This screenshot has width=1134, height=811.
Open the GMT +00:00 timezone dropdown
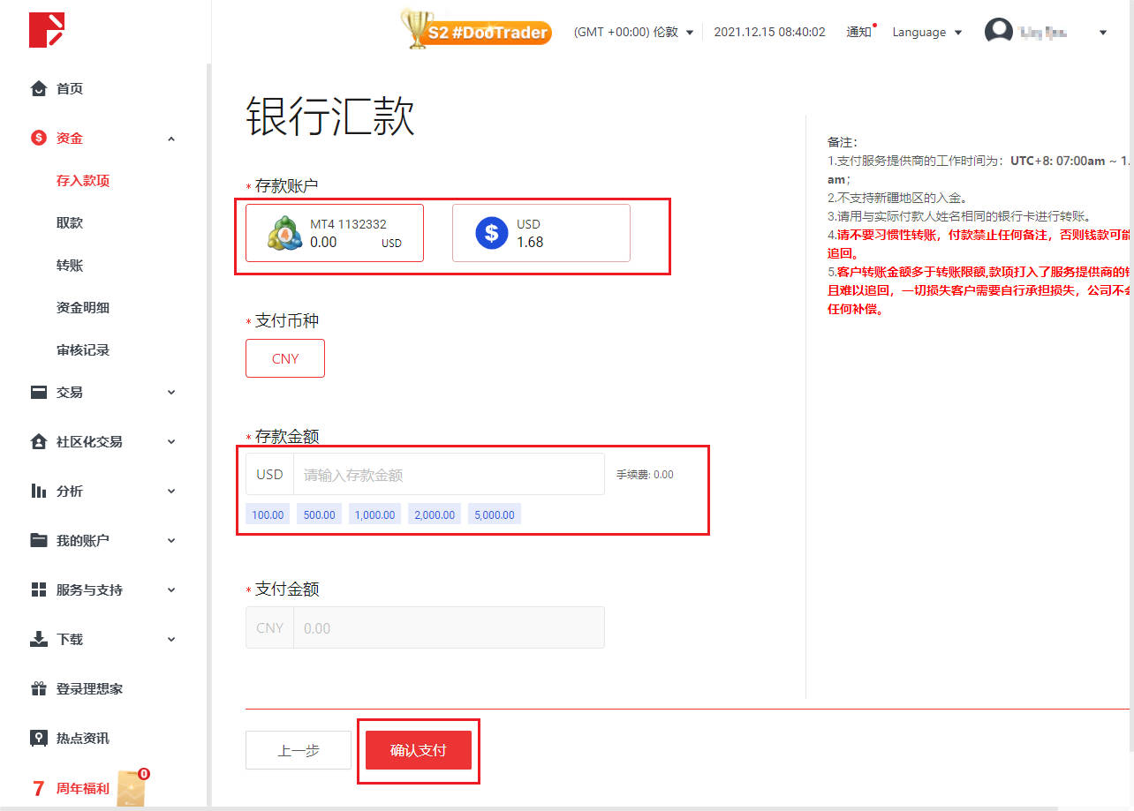(x=633, y=33)
